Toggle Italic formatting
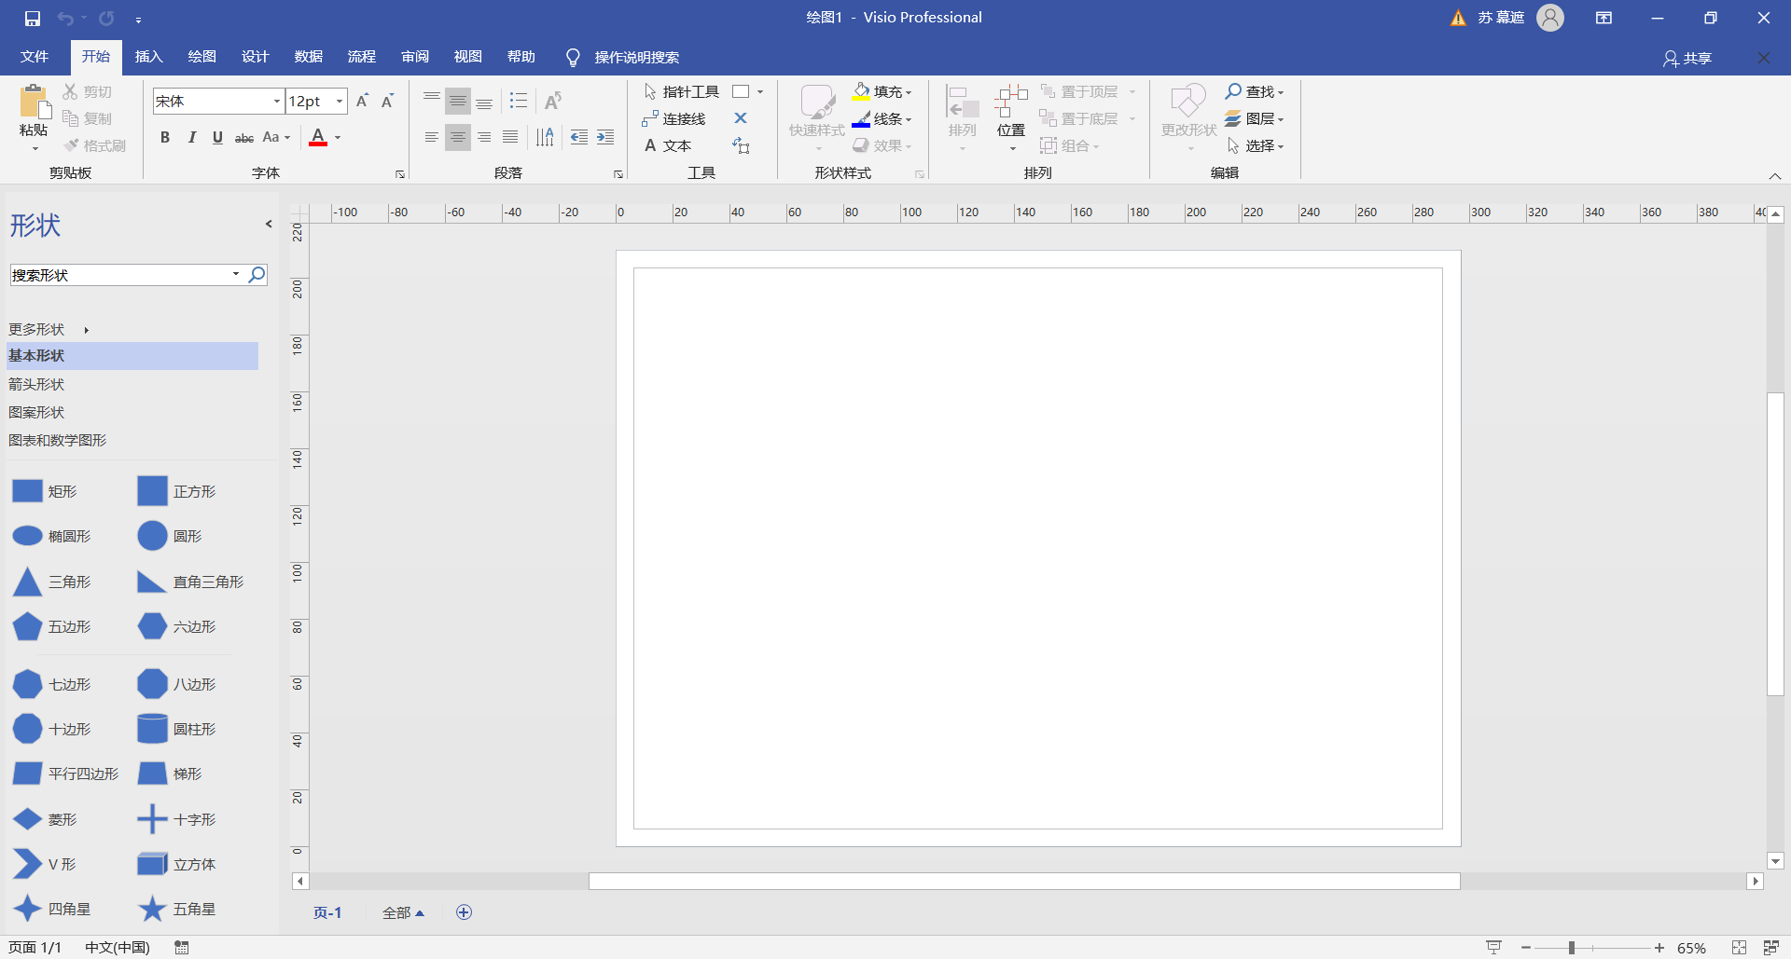 [x=192, y=138]
